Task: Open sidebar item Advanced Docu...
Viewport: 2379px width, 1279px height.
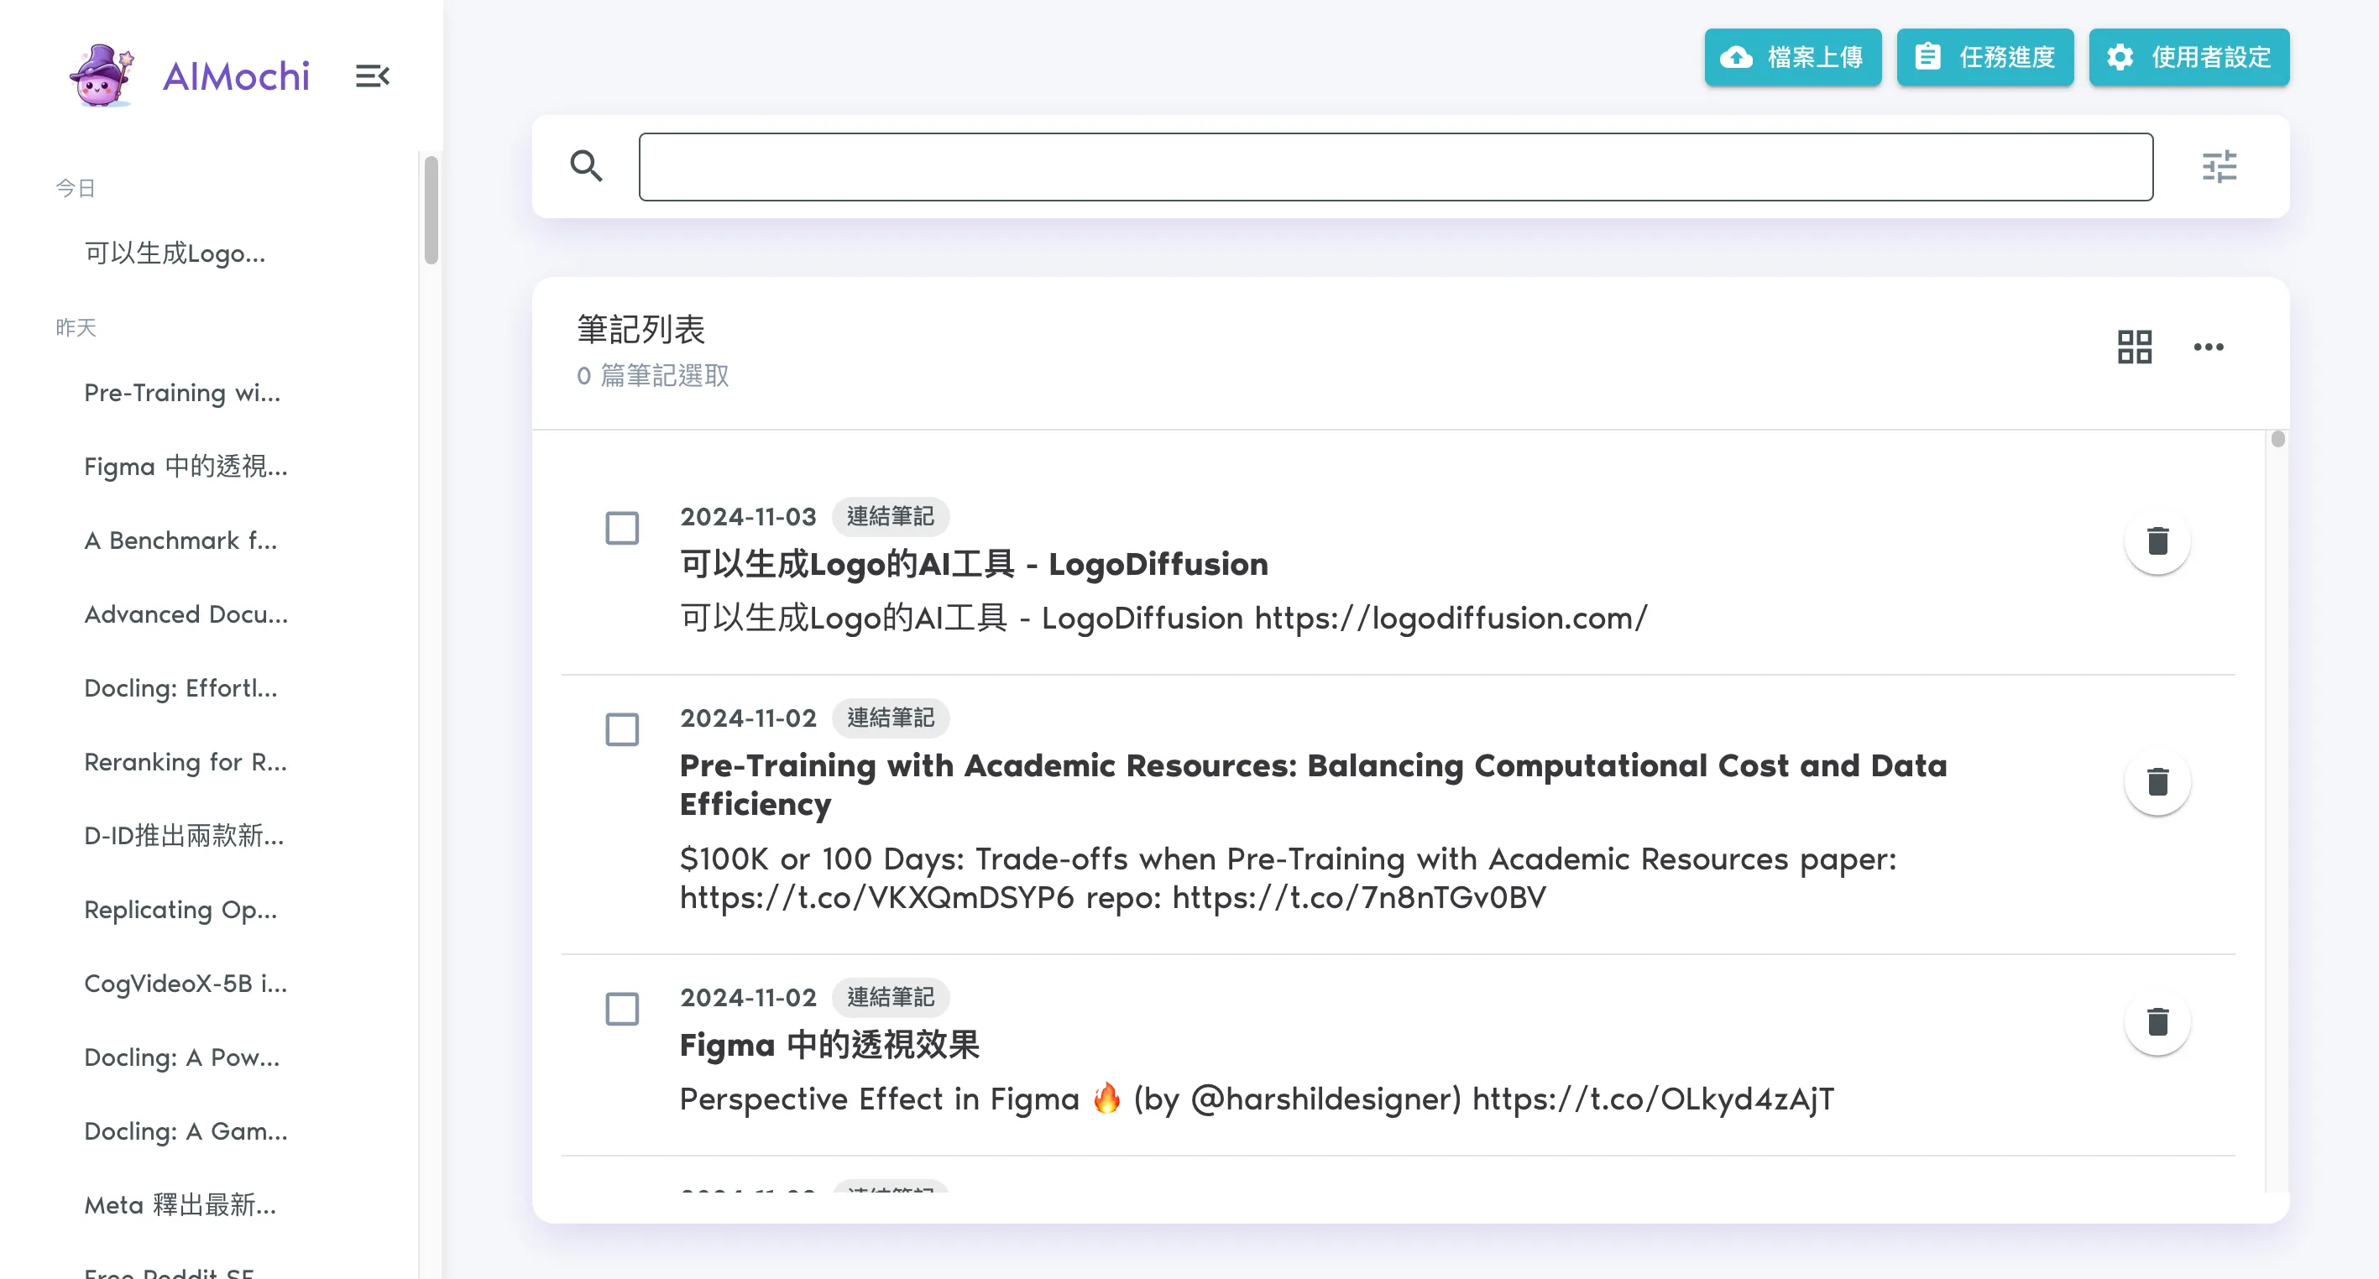Action: (x=186, y=615)
